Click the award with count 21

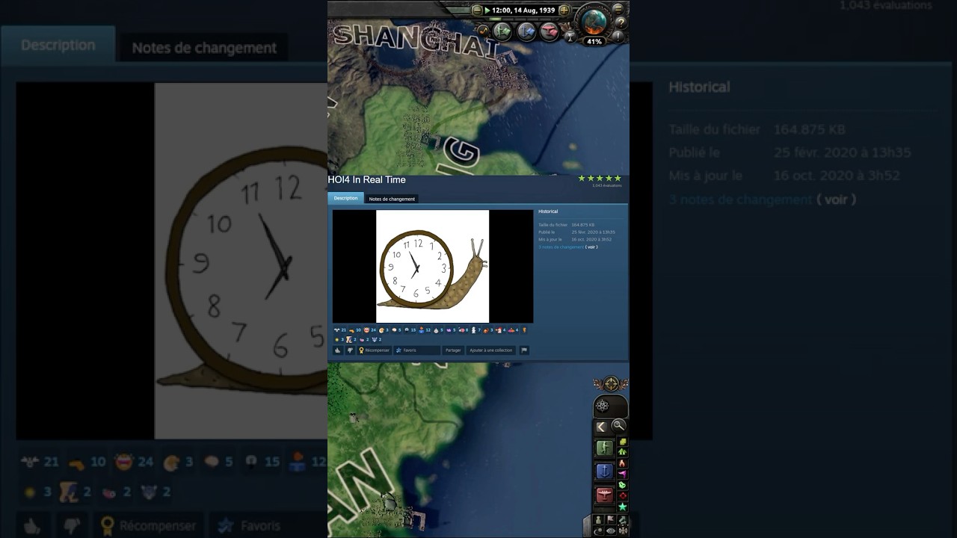[x=340, y=330]
